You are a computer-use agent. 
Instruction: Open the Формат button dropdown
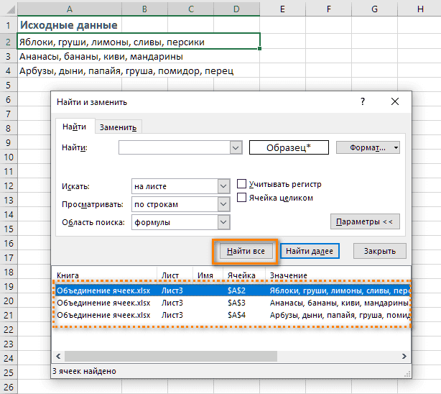(396, 147)
